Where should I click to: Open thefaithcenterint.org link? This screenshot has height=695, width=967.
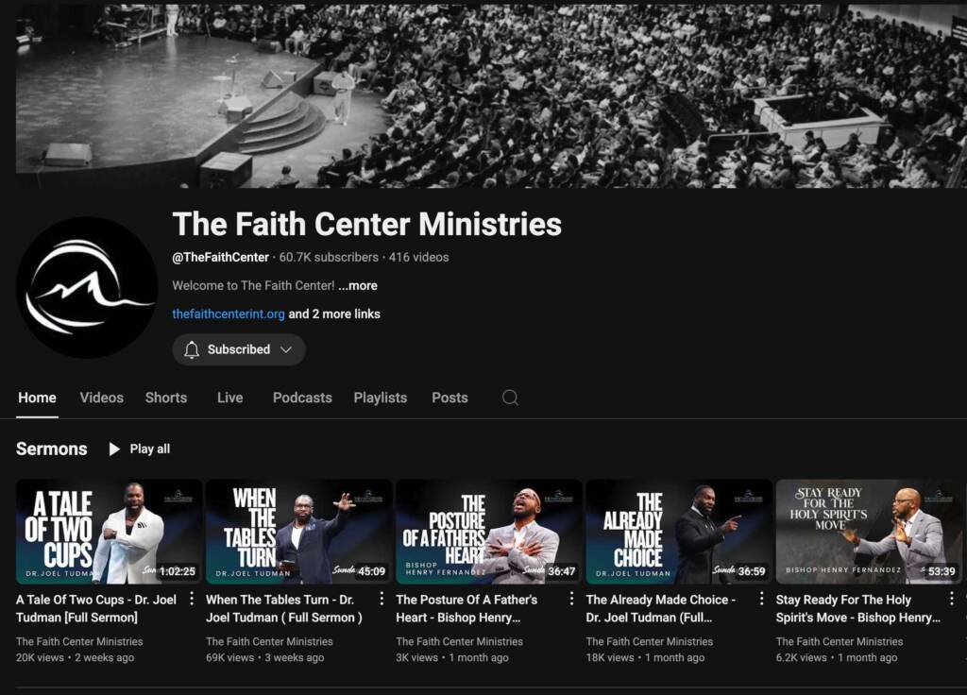229,314
